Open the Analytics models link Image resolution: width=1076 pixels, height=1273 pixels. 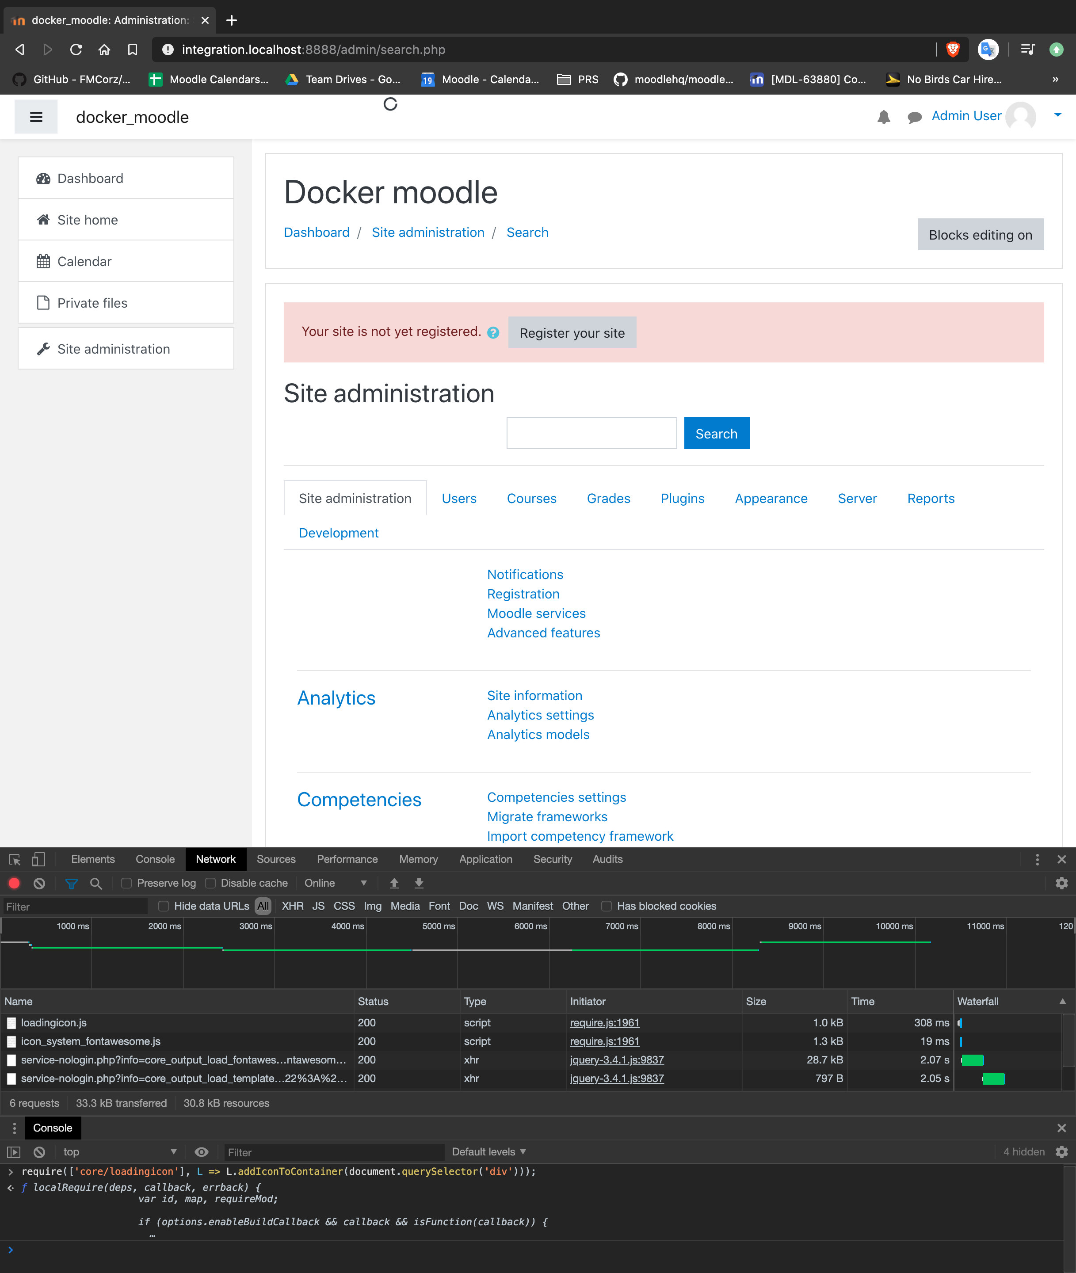tap(538, 734)
